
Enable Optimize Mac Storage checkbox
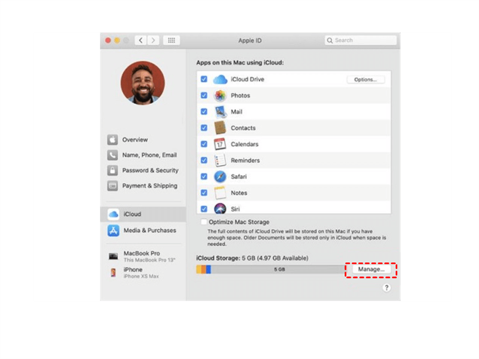pyautogui.click(x=204, y=222)
